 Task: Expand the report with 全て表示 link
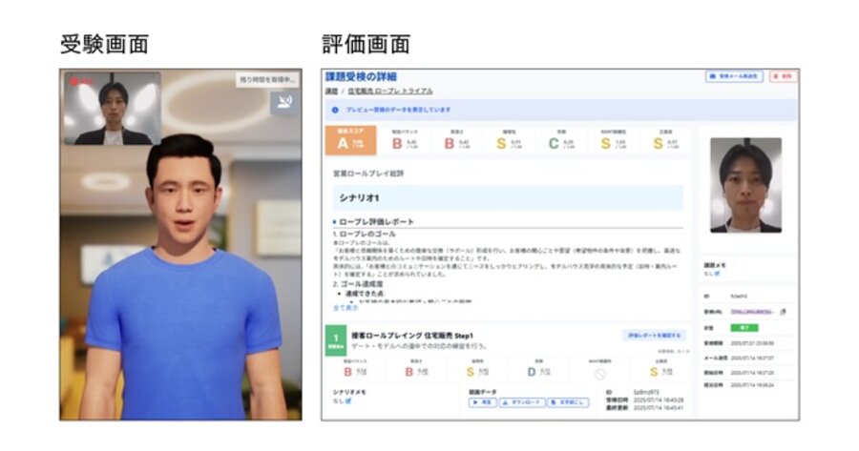[346, 308]
